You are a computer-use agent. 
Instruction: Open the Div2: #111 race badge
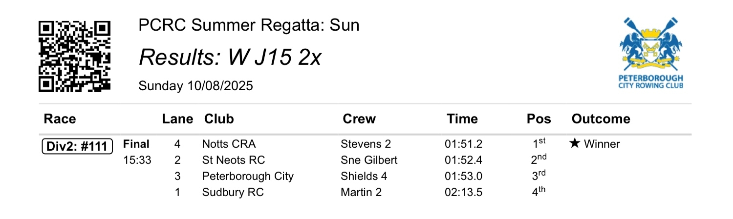(77, 146)
